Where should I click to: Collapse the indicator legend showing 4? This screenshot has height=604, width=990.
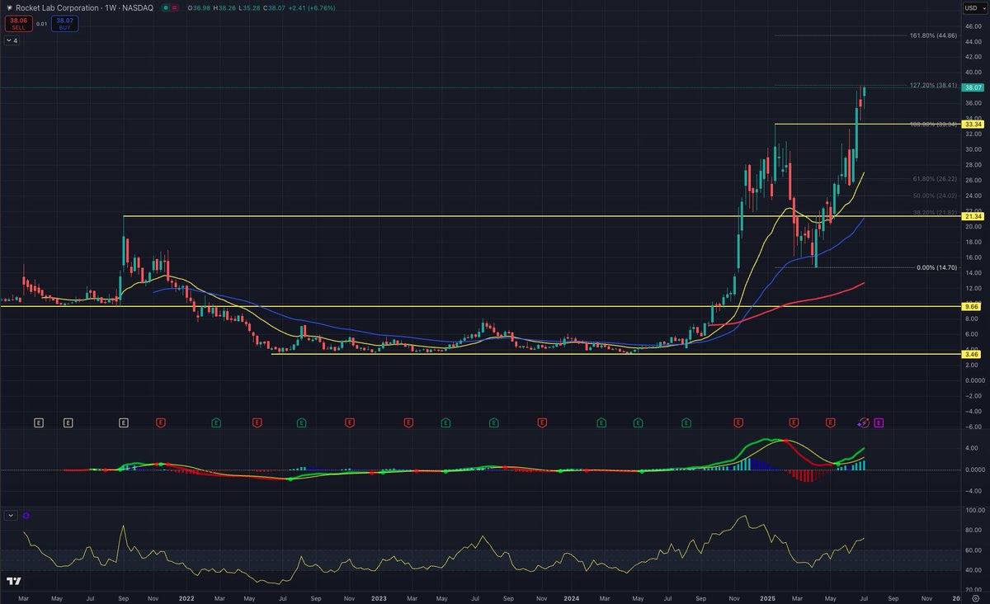[x=12, y=40]
